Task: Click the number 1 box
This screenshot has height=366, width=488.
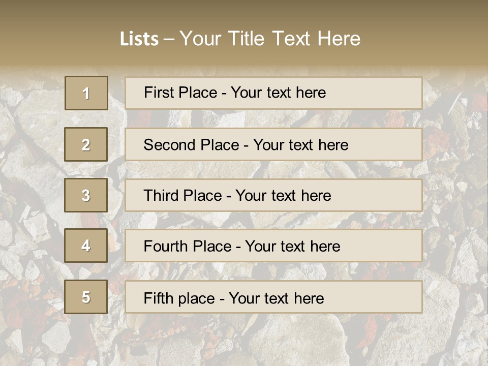Action: pos(86,93)
